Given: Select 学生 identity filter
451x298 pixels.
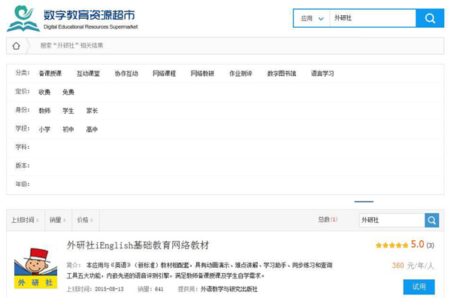Looking at the screenshot, I should (68, 111).
